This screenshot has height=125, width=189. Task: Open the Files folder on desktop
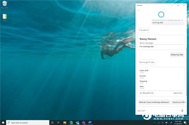point(5,18)
